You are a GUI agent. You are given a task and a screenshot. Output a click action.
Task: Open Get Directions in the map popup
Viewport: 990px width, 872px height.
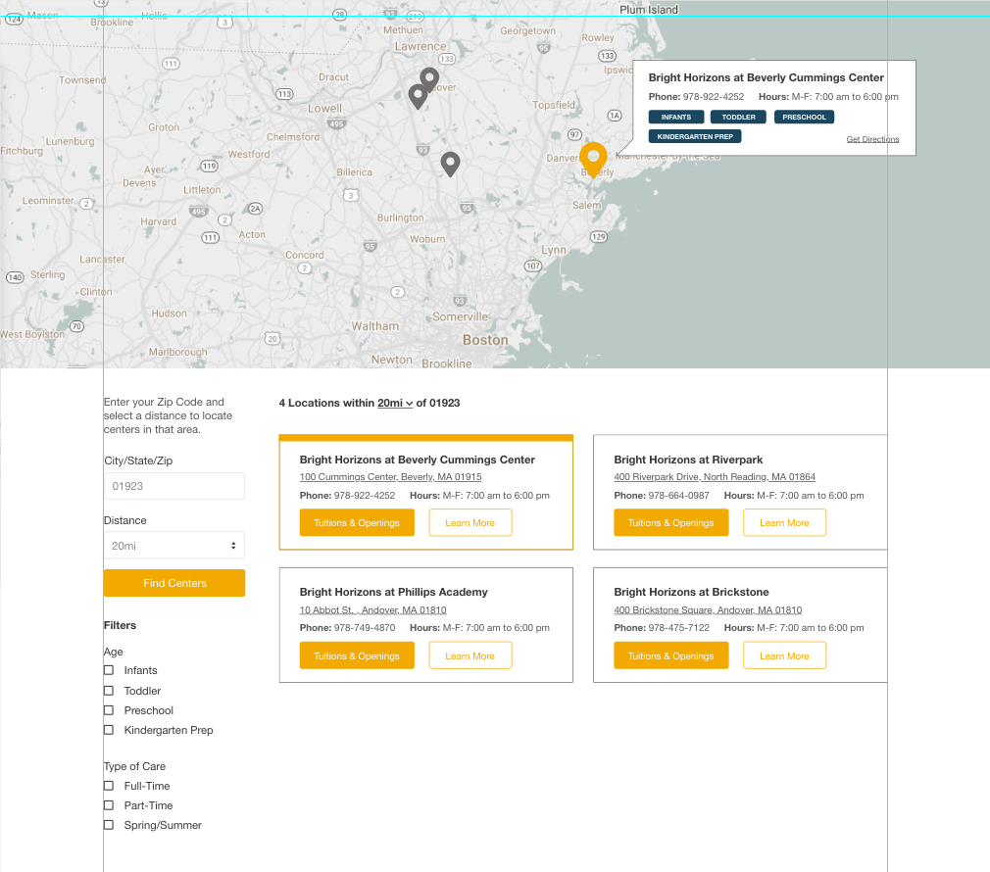click(872, 139)
